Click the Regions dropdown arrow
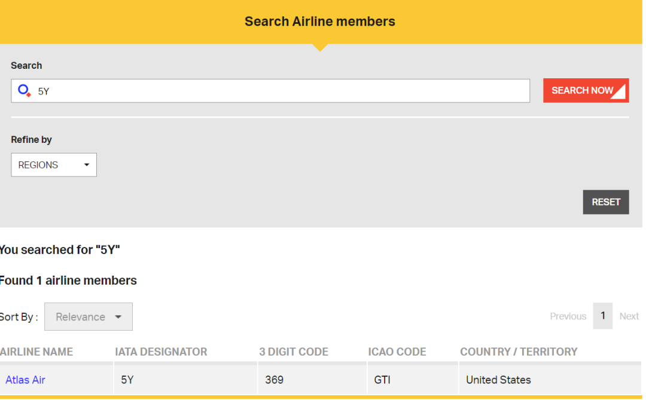 87,165
